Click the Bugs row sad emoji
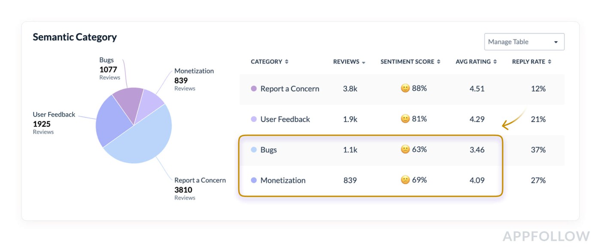This screenshot has height=252, width=601. point(405,150)
